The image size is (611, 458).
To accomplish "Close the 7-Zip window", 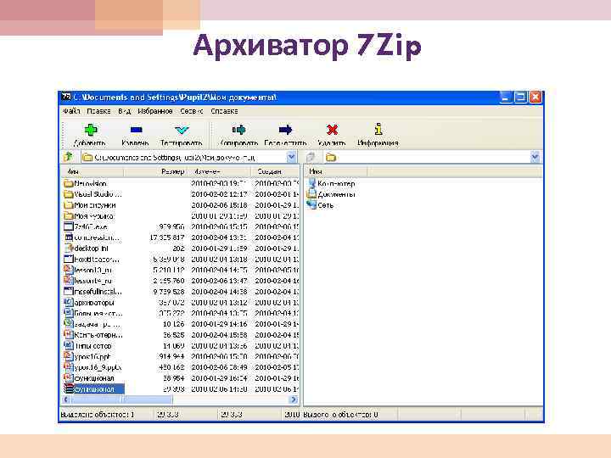I will pyautogui.click(x=535, y=97).
